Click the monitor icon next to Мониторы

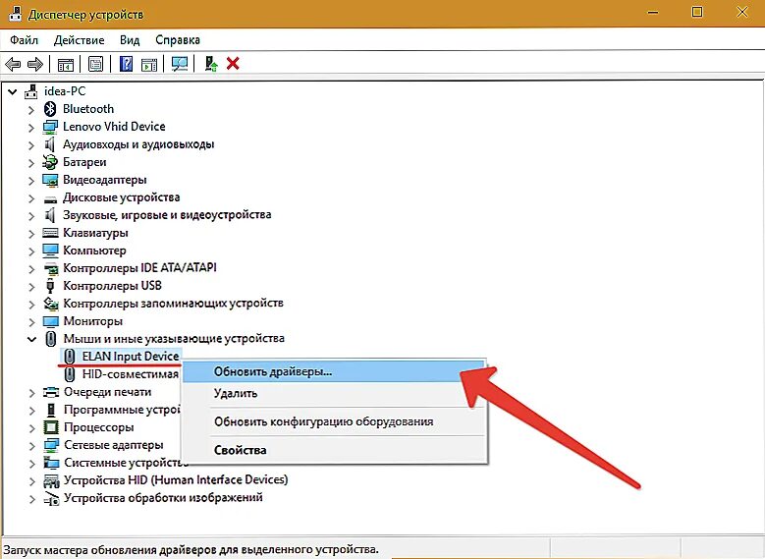(x=50, y=321)
